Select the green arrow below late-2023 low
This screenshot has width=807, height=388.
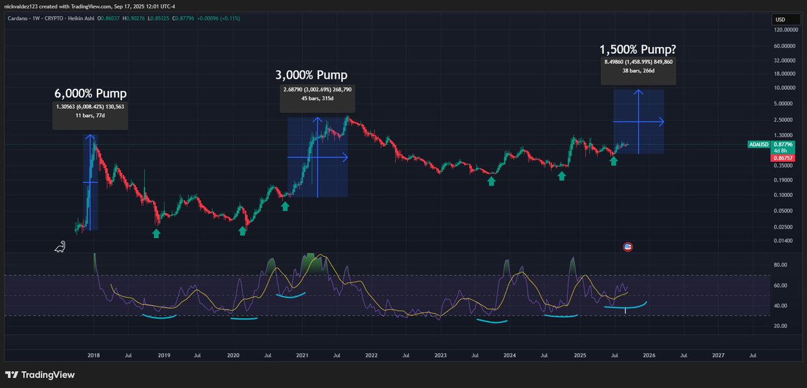coord(491,181)
